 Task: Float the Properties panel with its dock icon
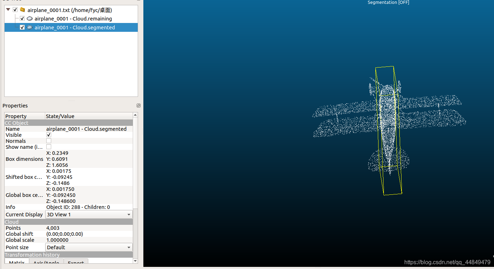[138, 106]
